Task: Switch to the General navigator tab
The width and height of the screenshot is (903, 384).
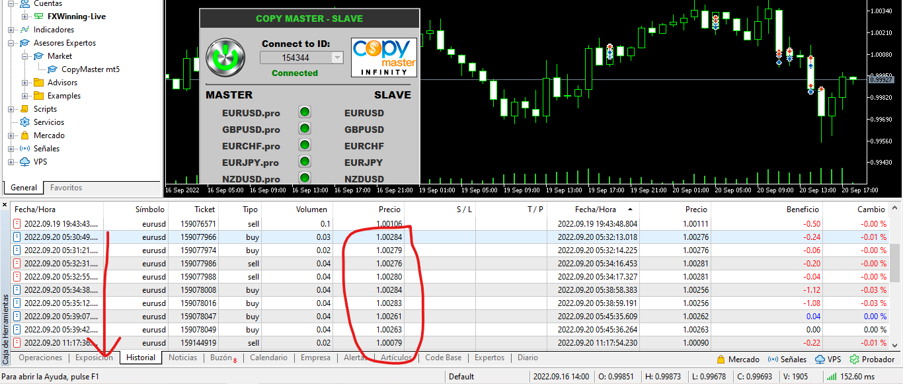Action: (x=24, y=188)
